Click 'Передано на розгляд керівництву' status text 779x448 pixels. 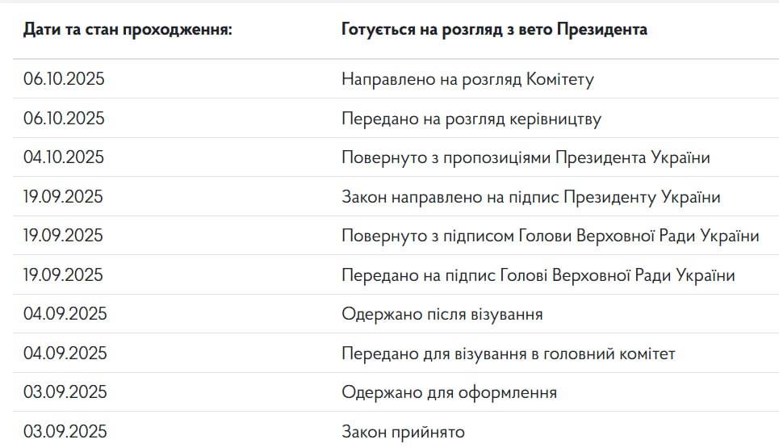[x=471, y=119]
